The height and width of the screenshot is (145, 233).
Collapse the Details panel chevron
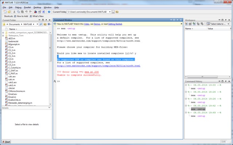(50, 108)
